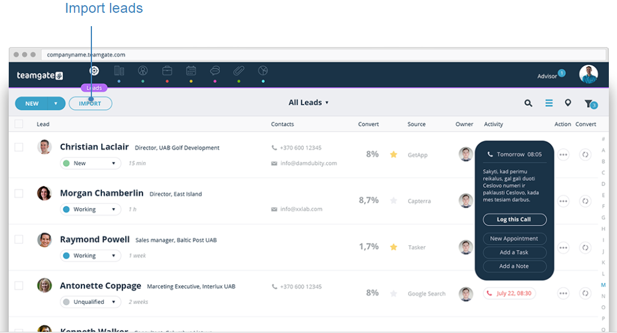Click the Log this Call button
Screen dimensions: 617x333
coord(515,220)
